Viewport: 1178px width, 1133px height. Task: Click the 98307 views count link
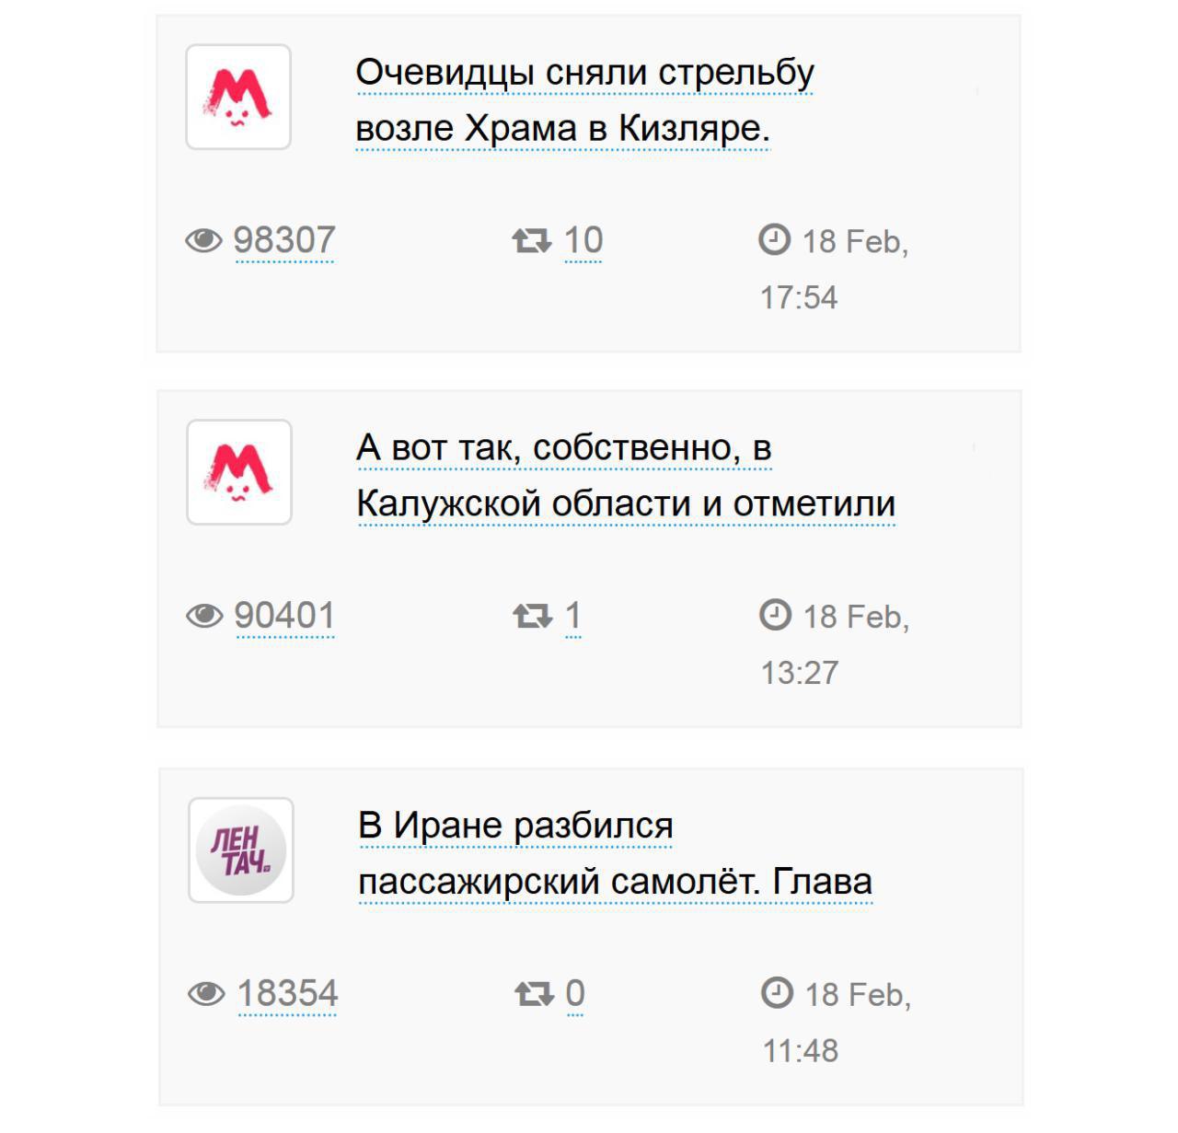click(284, 241)
